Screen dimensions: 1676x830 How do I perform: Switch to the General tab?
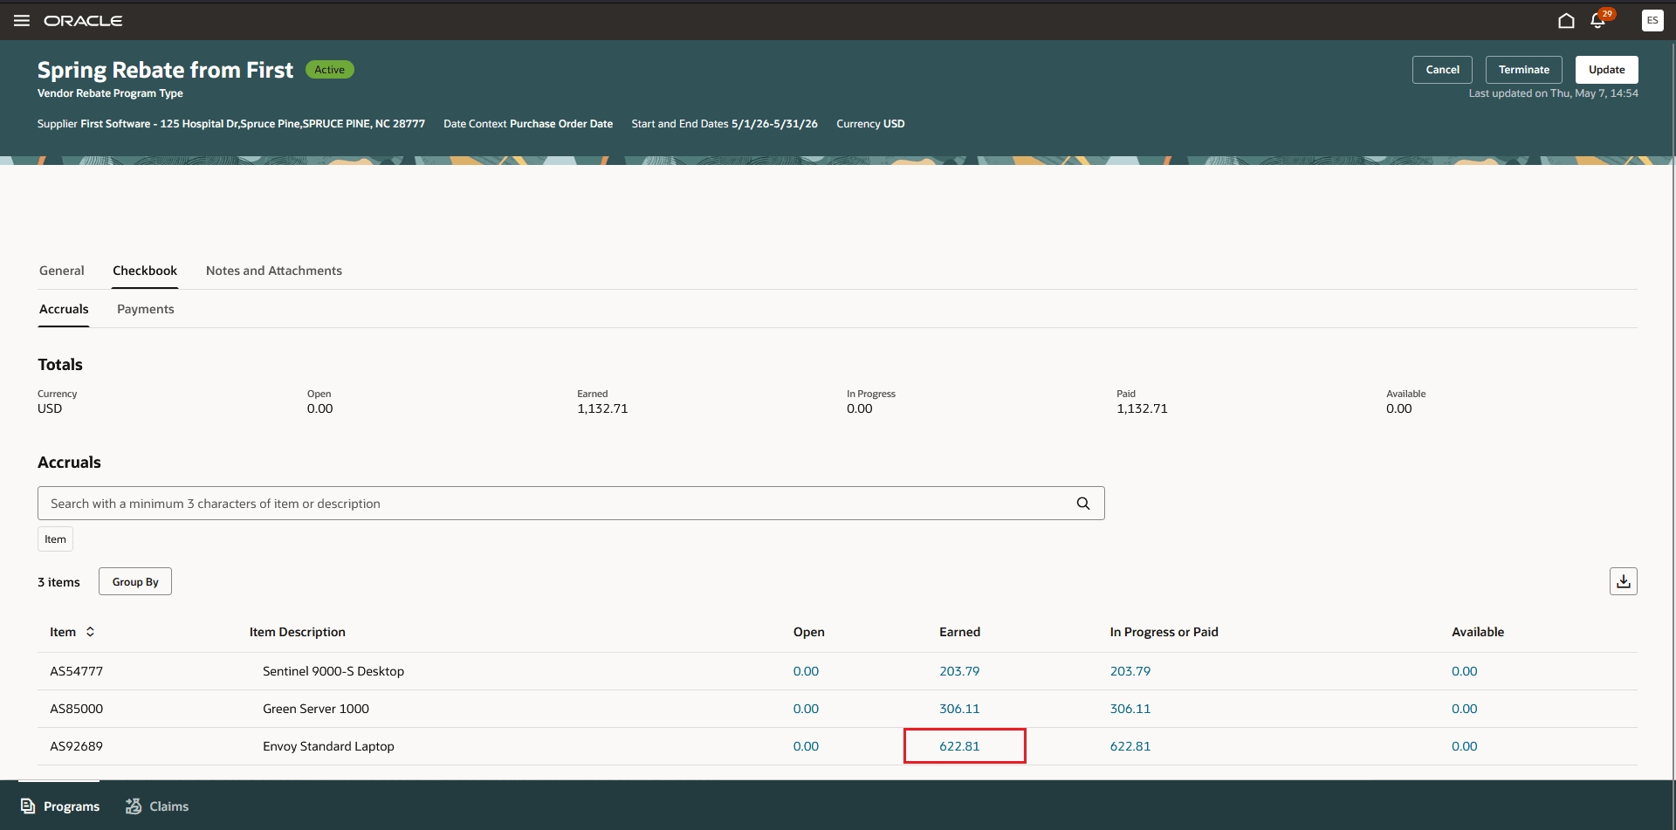pos(62,271)
